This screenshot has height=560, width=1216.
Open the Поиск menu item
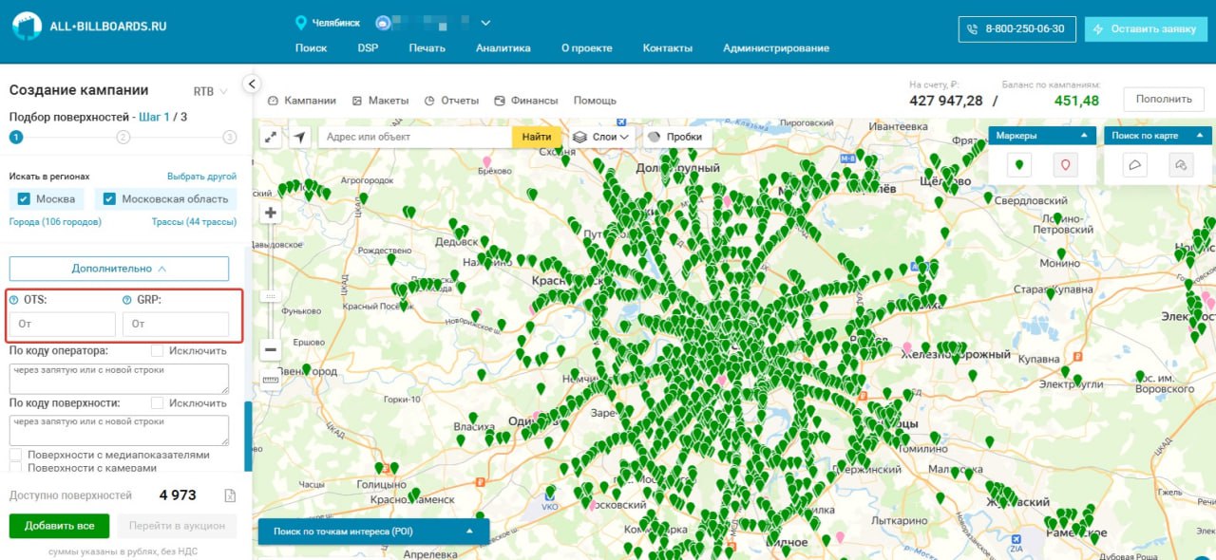(311, 48)
